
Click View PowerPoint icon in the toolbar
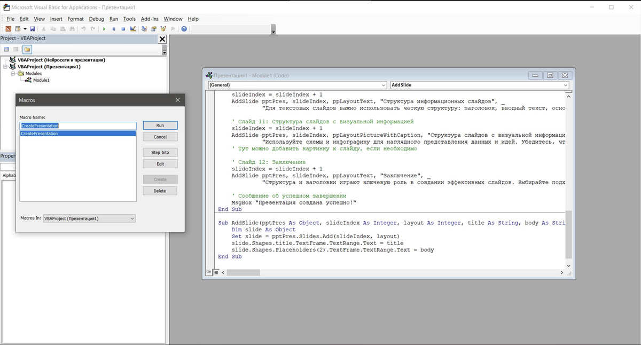[8, 29]
